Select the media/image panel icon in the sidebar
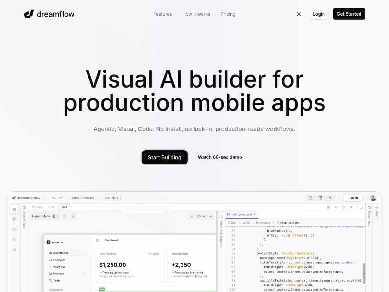 [x=14, y=229]
